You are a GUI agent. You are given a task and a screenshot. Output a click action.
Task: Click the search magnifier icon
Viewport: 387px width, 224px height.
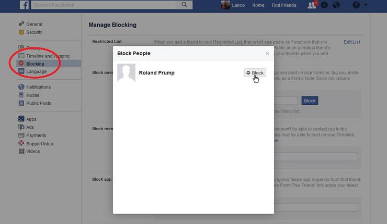click(x=184, y=5)
